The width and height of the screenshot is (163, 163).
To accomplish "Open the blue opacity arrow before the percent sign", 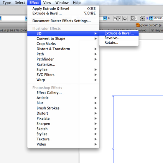I will click(x=105, y=18).
